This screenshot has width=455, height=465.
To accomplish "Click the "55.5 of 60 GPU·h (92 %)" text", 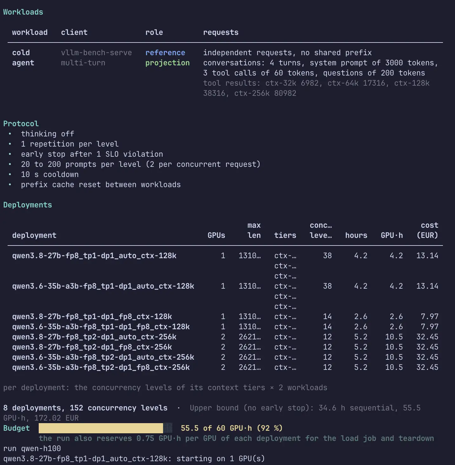I will (232, 428).
